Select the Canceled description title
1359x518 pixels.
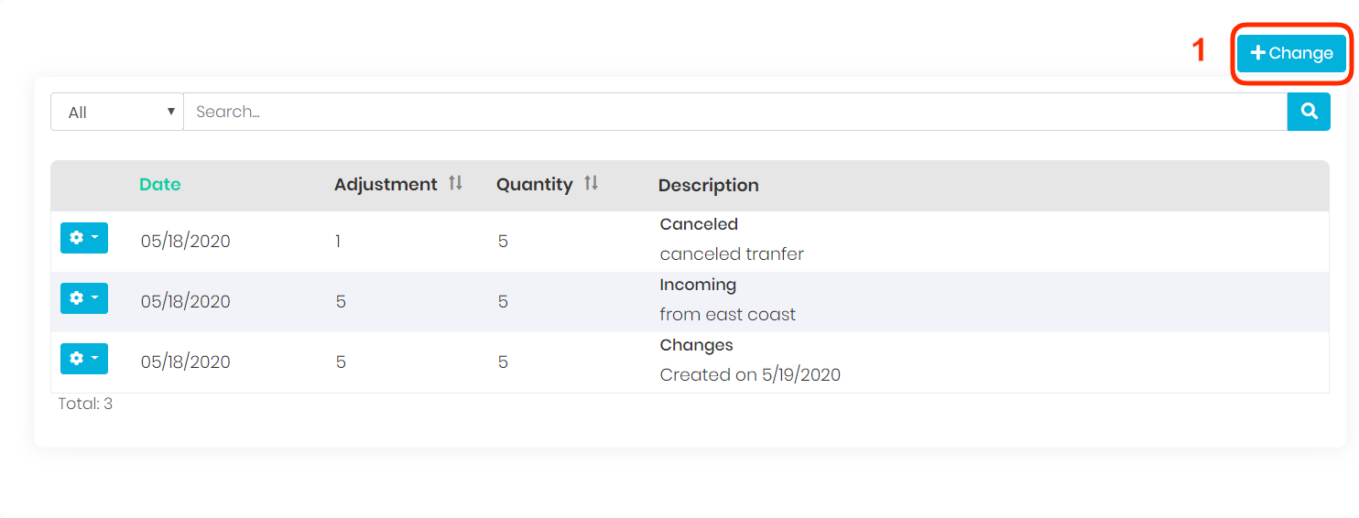(699, 224)
